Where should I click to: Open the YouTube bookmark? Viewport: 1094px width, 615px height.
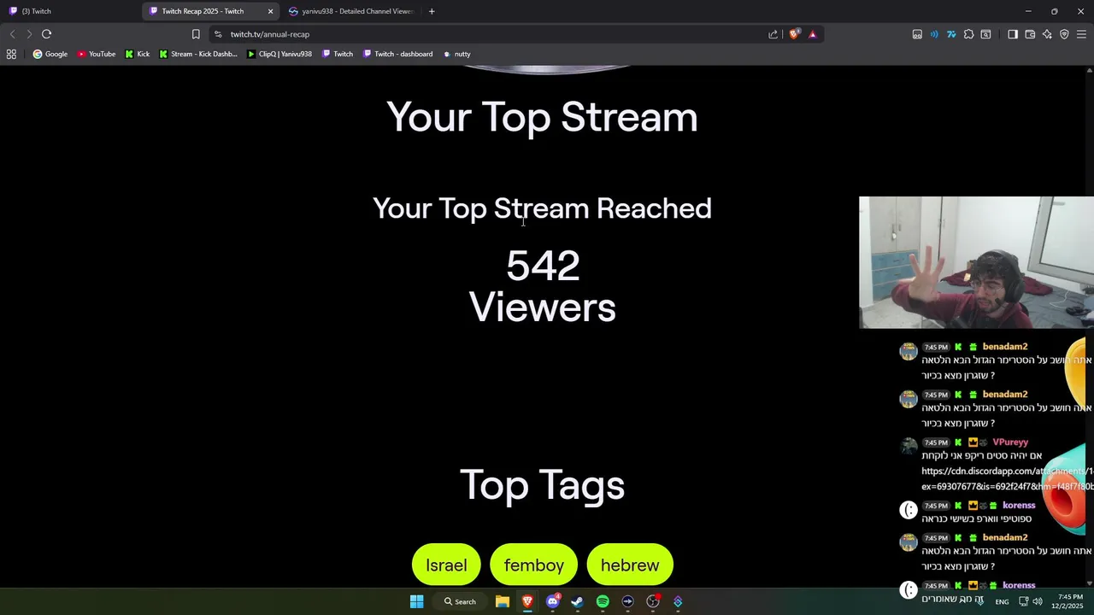[x=97, y=54]
